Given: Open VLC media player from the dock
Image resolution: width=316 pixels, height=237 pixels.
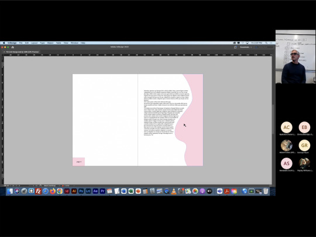Looking at the screenshot, I should [x=174, y=191].
